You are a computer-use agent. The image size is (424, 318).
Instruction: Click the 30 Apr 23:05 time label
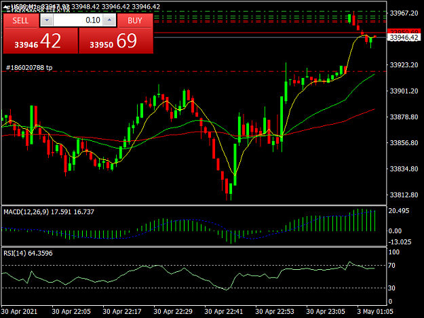[x=326, y=311]
